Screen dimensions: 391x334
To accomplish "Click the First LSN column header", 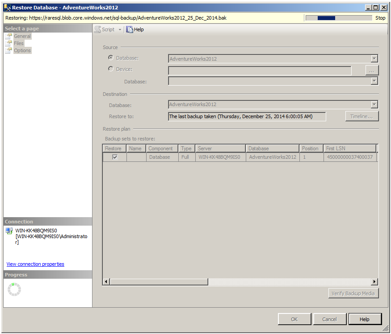I will pyautogui.click(x=349, y=148).
